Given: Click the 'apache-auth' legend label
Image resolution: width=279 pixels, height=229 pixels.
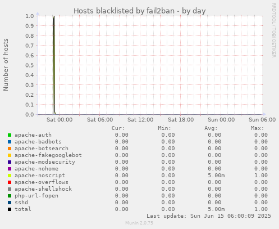Looking at the screenshot, I should [33, 135].
